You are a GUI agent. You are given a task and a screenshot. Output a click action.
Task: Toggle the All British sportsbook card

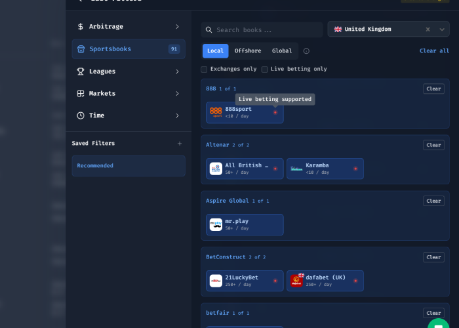245,169
